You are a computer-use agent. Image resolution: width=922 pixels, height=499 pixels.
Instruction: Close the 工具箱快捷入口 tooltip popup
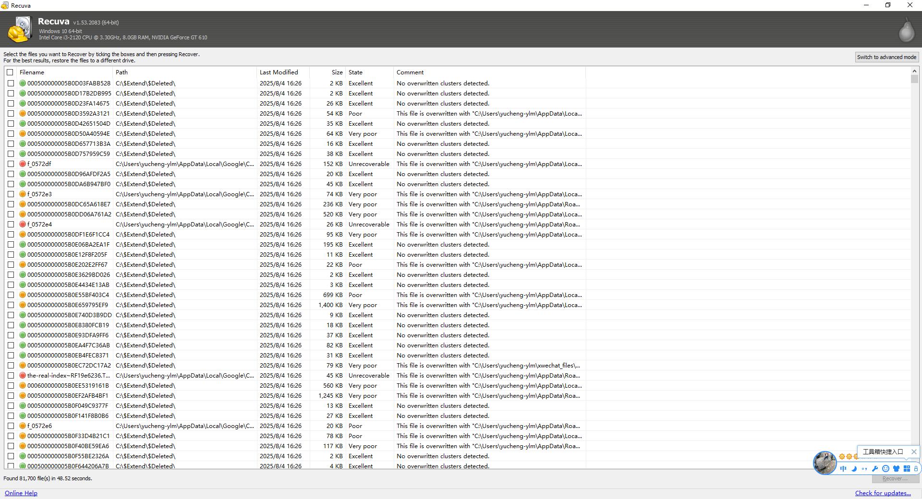tap(914, 452)
